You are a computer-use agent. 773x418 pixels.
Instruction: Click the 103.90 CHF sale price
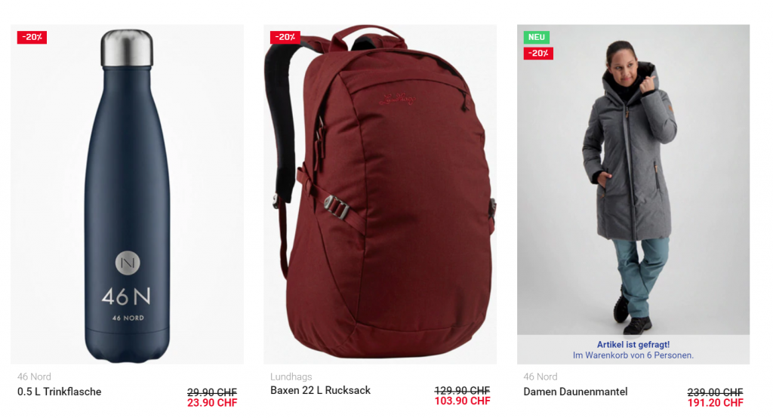(x=463, y=401)
